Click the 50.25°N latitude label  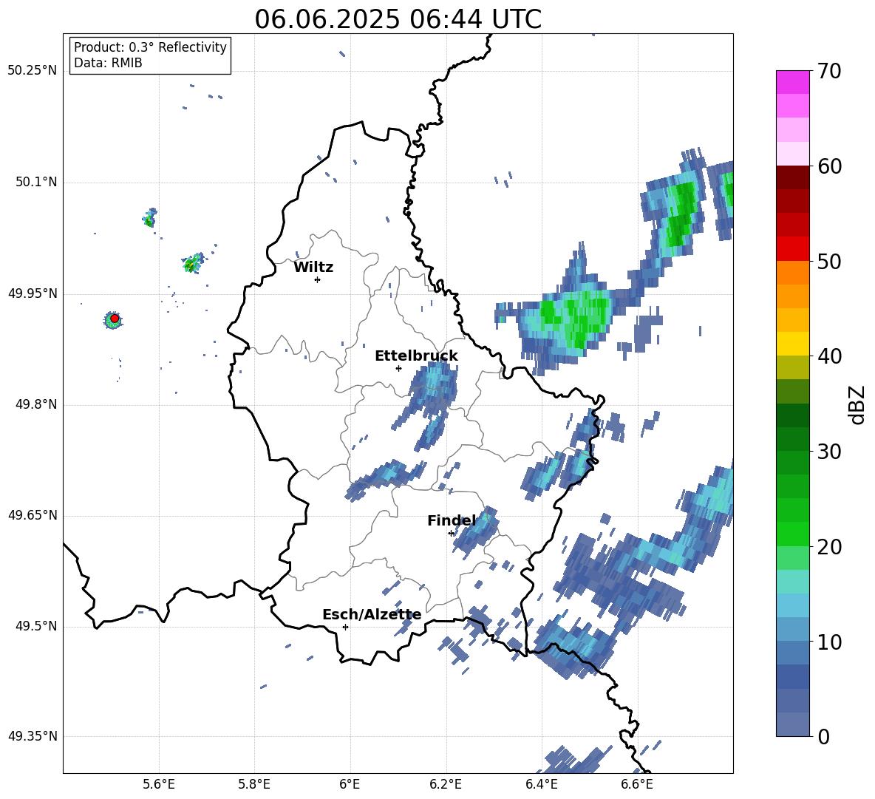tap(32, 72)
